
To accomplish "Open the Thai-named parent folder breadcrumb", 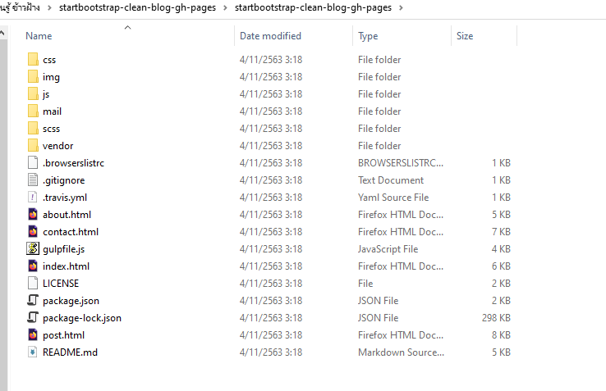I will [20, 7].
